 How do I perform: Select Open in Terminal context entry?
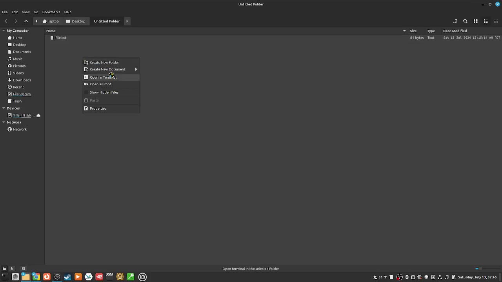click(x=111, y=78)
